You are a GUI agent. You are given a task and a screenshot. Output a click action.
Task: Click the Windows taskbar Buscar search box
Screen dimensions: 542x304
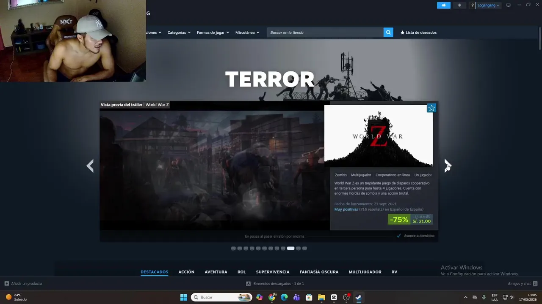tap(221, 297)
